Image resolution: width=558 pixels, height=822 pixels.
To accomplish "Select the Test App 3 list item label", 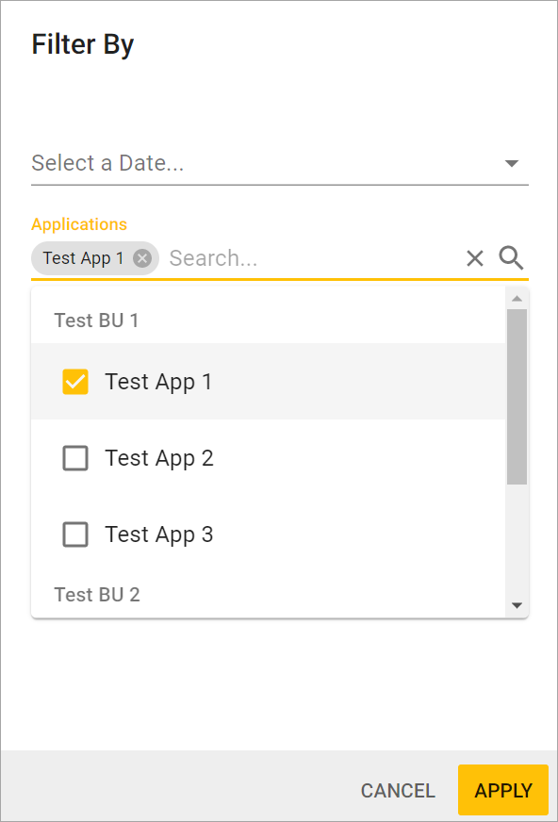I will pos(159,534).
